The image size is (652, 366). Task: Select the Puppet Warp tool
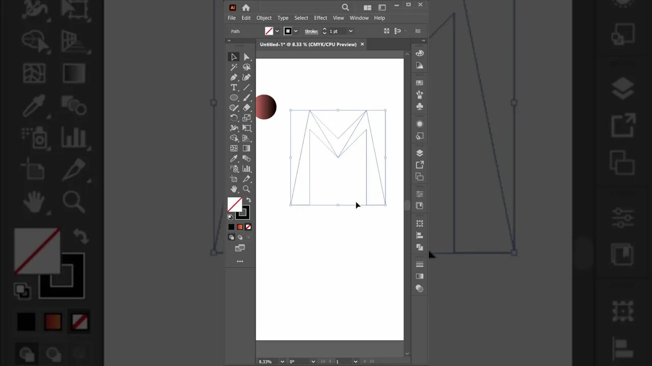[x=234, y=128]
